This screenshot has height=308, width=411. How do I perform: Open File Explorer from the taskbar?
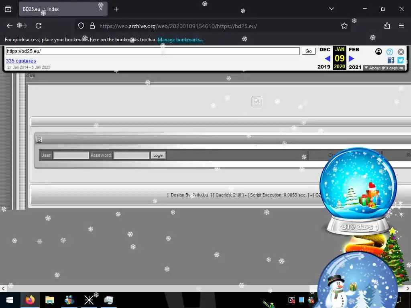[49, 300]
